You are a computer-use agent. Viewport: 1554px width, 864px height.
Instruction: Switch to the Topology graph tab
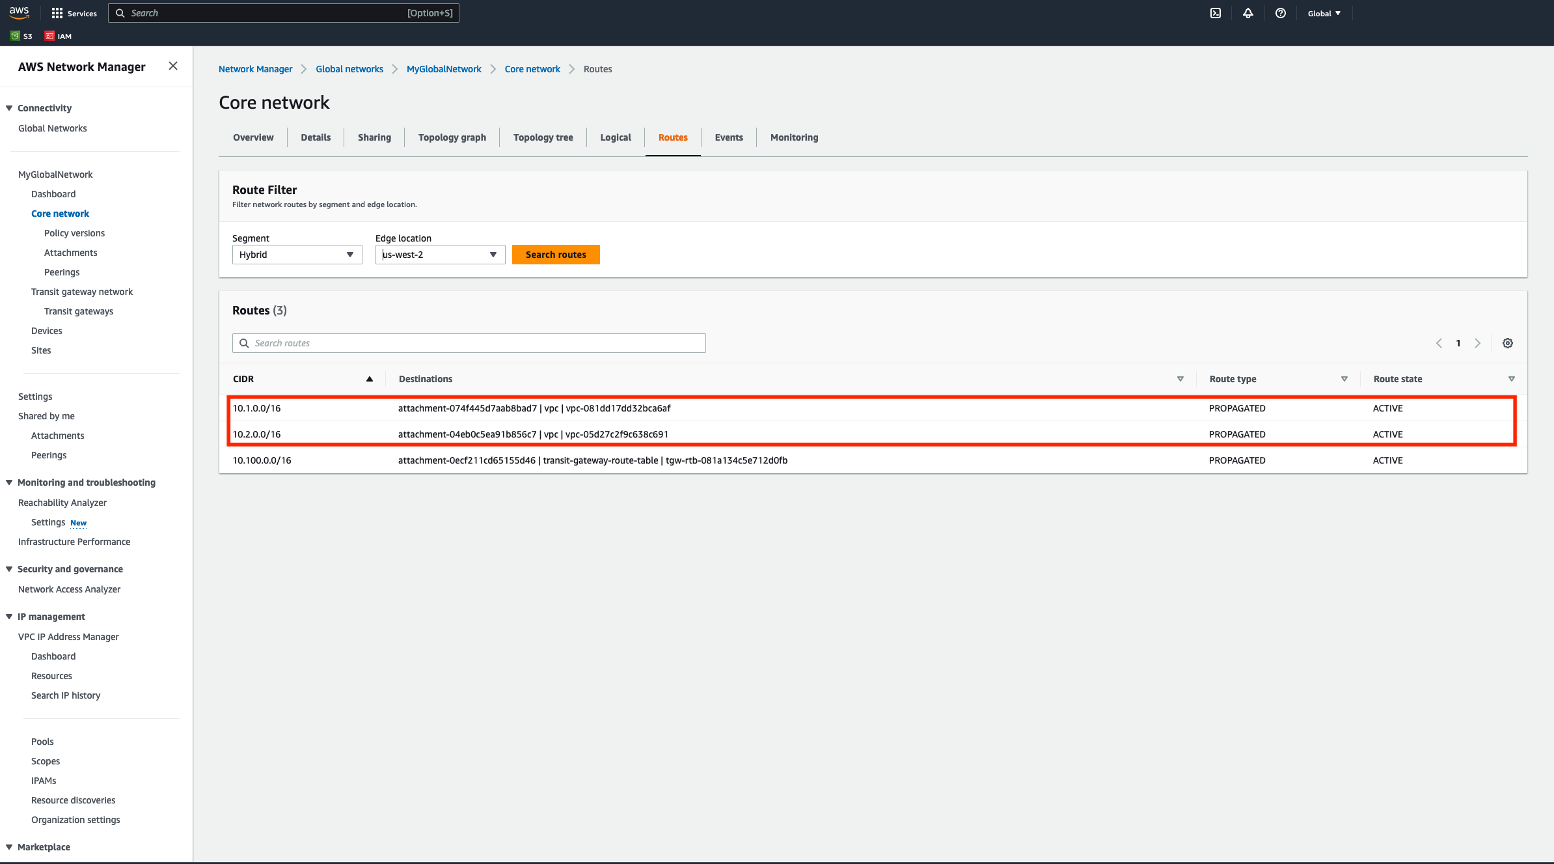click(x=452, y=137)
